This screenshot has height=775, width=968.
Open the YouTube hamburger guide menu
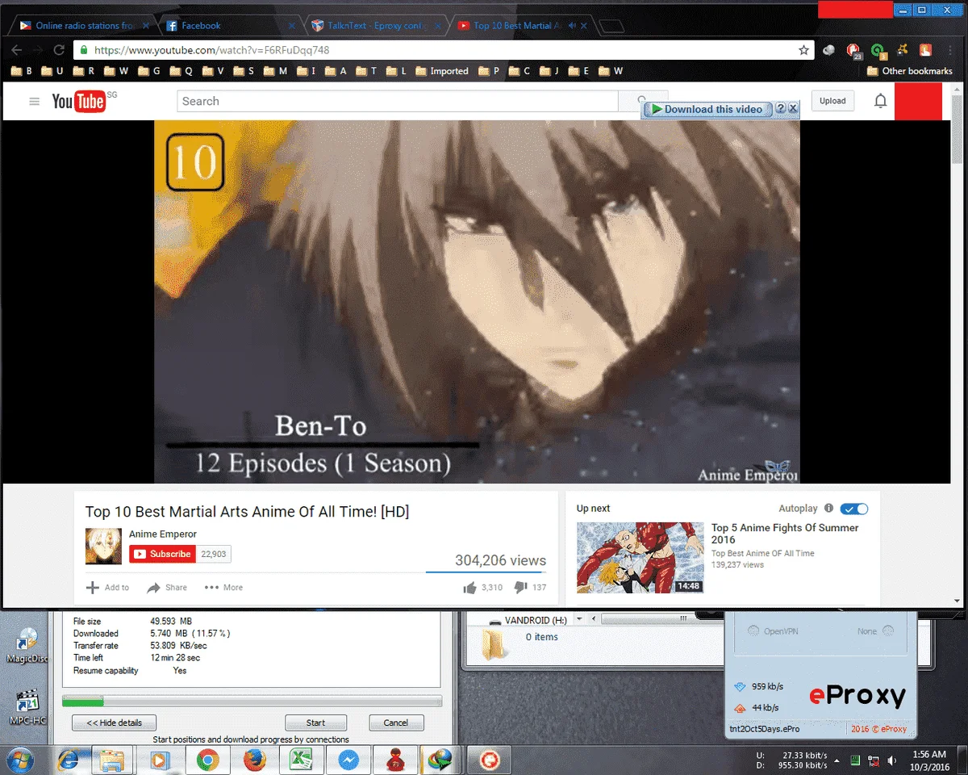(x=34, y=102)
